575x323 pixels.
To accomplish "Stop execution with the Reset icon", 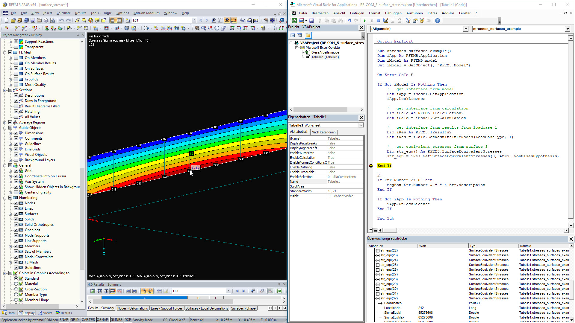I will [378, 20].
